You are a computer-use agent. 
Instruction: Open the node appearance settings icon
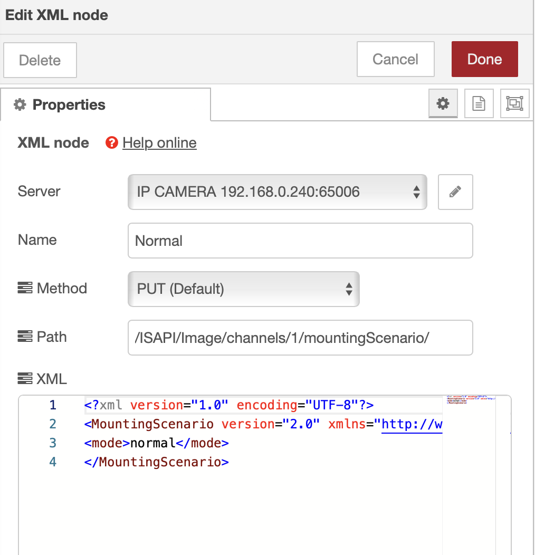tap(514, 103)
